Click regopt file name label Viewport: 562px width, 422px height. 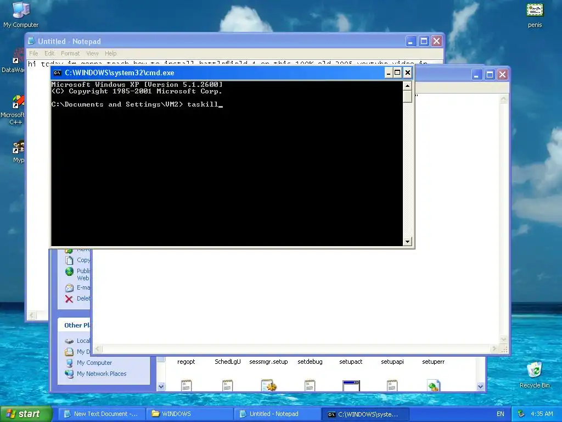(186, 362)
